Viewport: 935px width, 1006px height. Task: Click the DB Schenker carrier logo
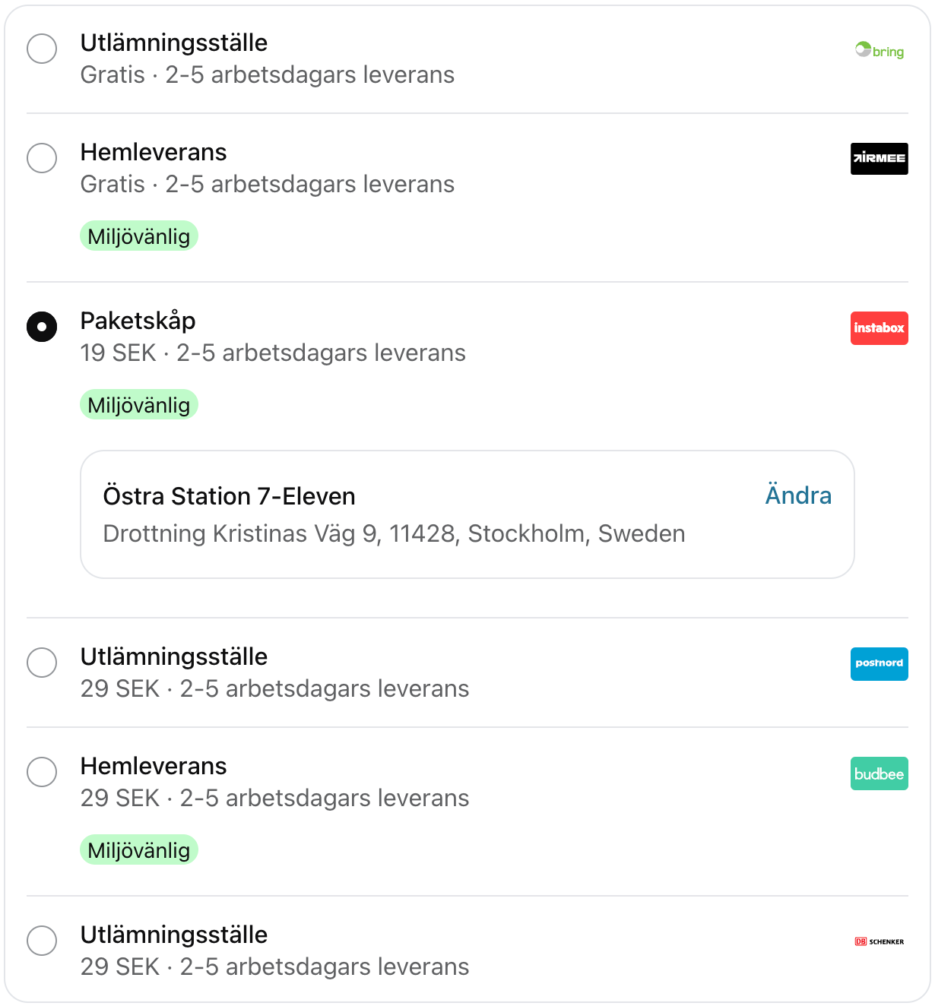click(x=879, y=941)
